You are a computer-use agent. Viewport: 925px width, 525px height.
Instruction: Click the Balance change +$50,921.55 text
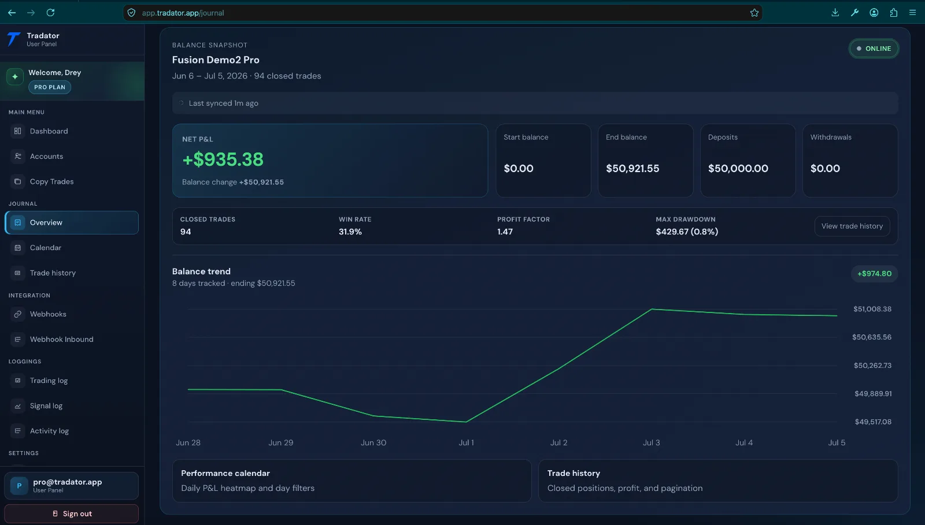pos(233,182)
